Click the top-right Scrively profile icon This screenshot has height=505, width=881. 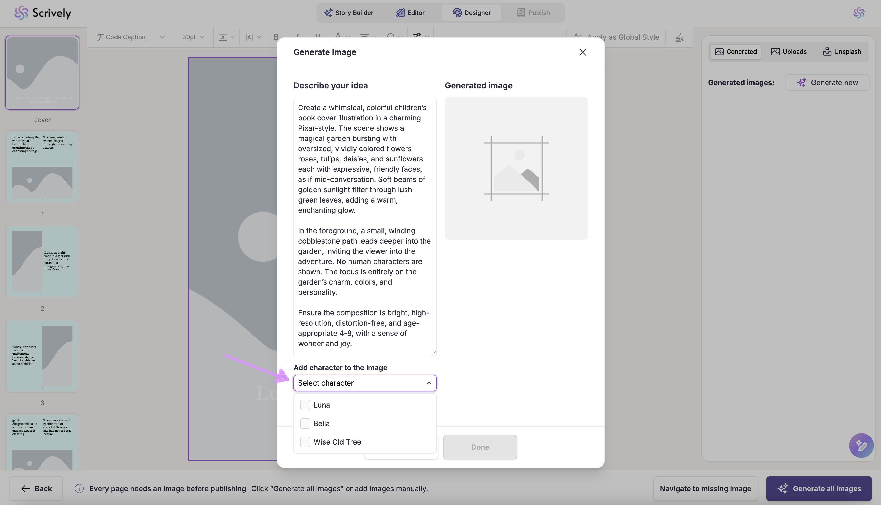pos(858,13)
